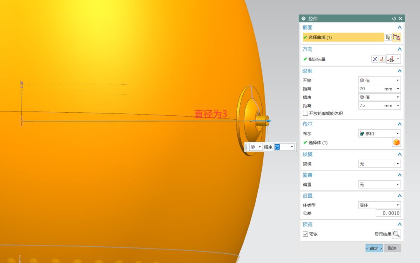Viewport: 420px width, 263px height.
Task: Confirm with the 确定 button
Action: (x=374, y=248)
